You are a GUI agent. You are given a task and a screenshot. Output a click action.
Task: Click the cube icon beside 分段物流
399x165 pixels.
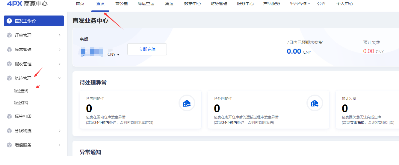coord(9,131)
